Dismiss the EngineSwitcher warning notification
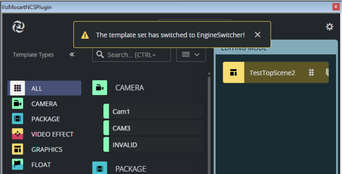This screenshot has width=342, height=174. 257,35
